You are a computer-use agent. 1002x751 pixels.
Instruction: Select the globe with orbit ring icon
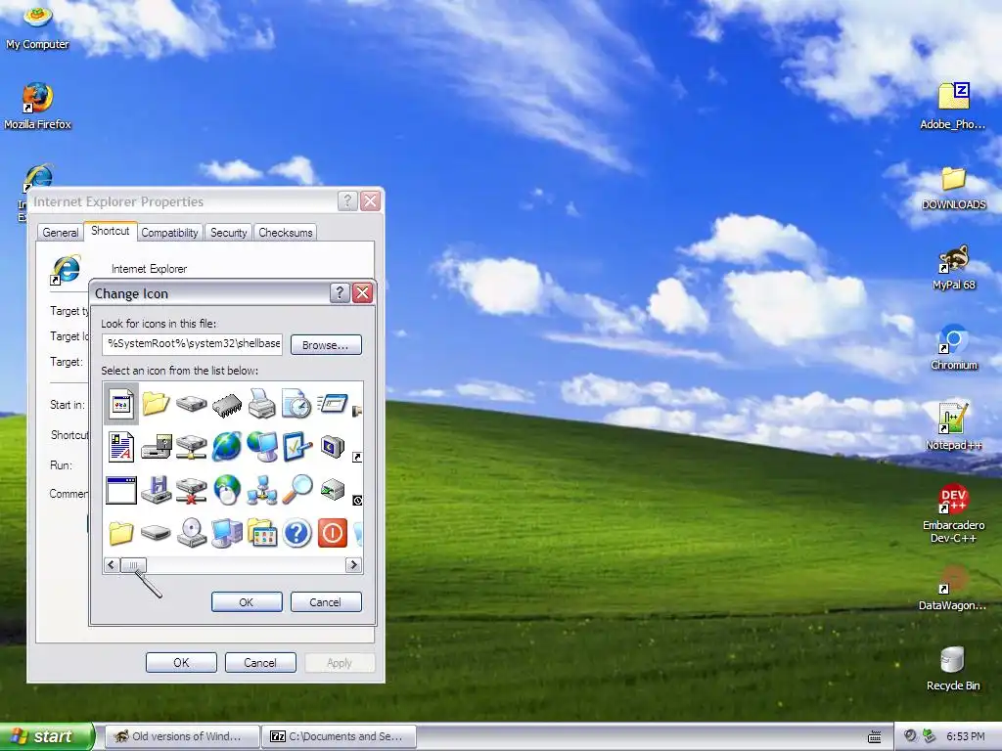(x=227, y=446)
